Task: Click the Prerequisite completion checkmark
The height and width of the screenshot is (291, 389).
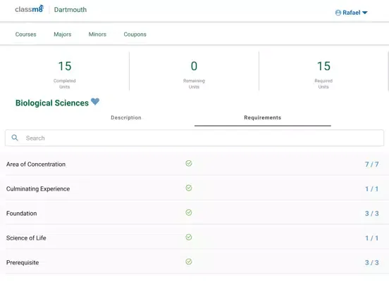Action: (x=189, y=261)
